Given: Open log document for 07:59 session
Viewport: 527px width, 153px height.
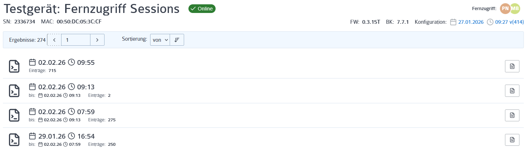Looking at the screenshot, I should (512, 115).
